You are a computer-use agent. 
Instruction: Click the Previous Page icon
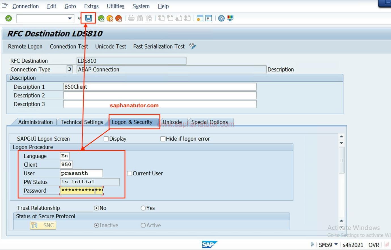[170, 18]
